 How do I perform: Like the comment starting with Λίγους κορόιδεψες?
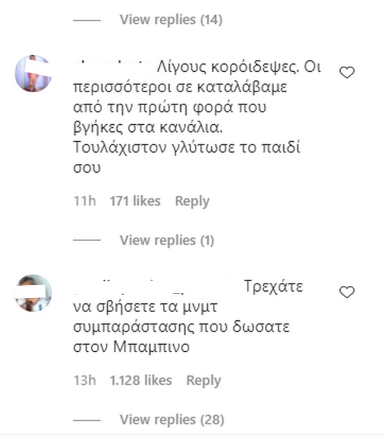pos(347,73)
